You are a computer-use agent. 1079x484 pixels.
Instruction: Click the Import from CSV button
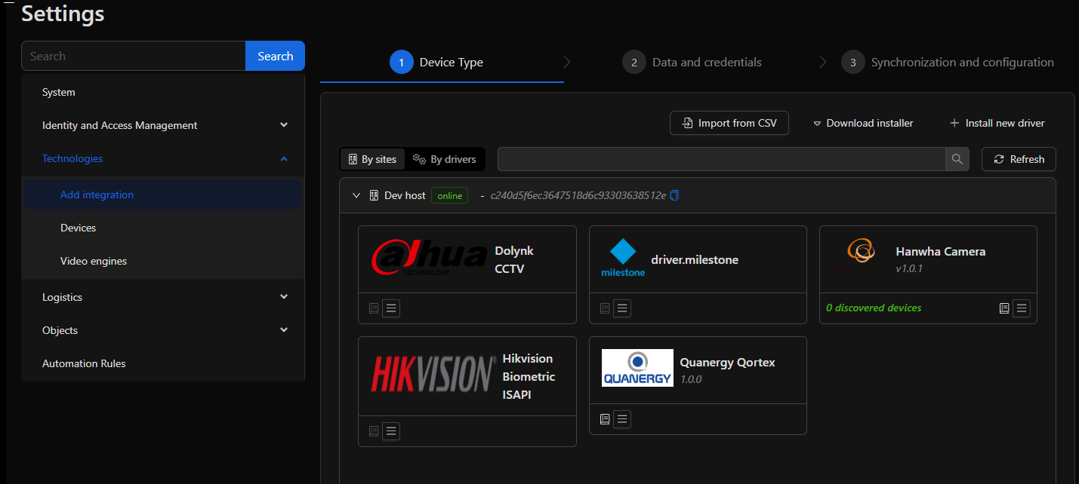coord(729,122)
